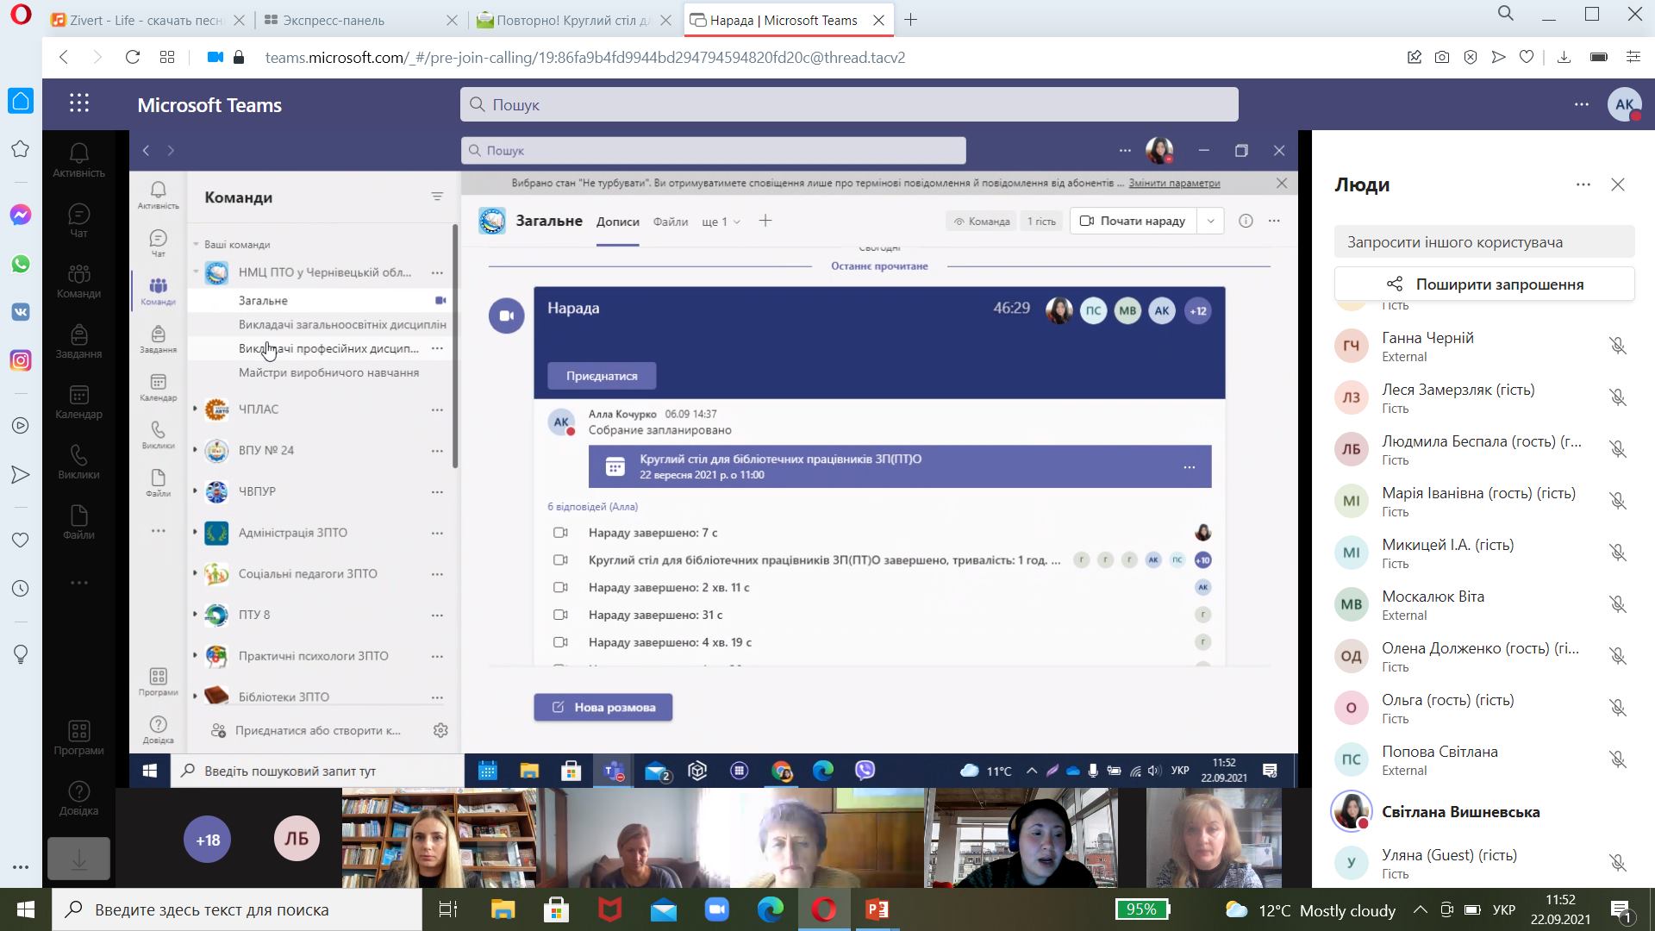Expand the Бібліотеки ЗПТО team
This screenshot has height=931, width=1655.
[x=196, y=697]
